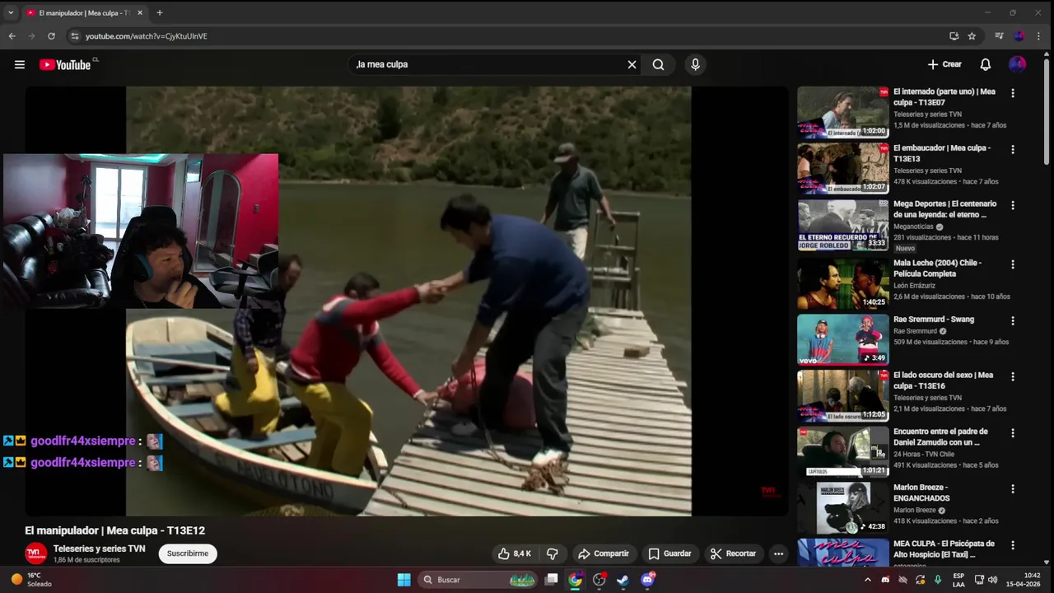Screen dimensions: 1054x593
Task: Open the Windows Start menu
Action: point(403,580)
